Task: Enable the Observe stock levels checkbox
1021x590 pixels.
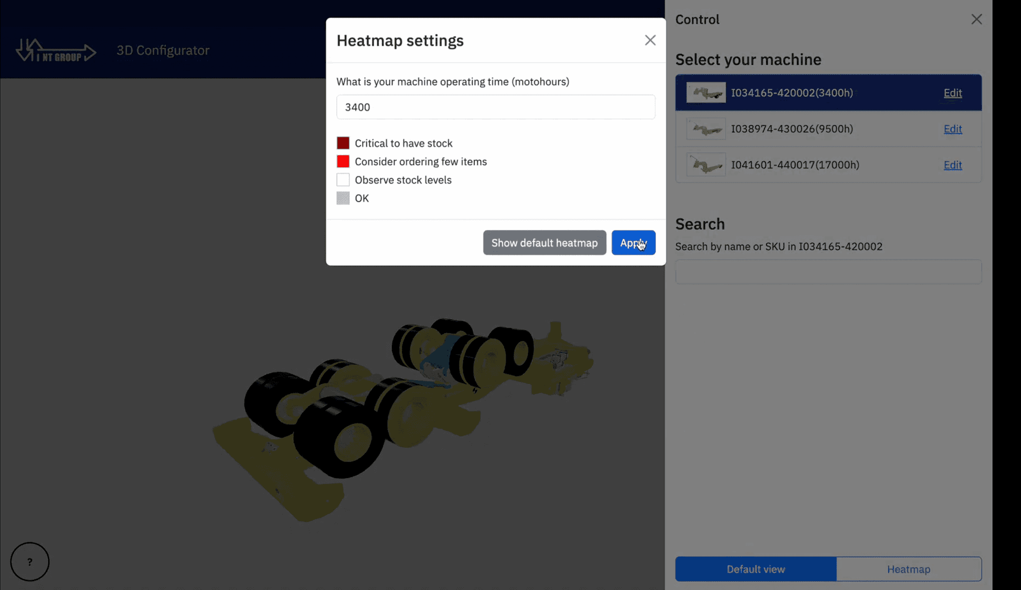Action: click(x=343, y=179)
